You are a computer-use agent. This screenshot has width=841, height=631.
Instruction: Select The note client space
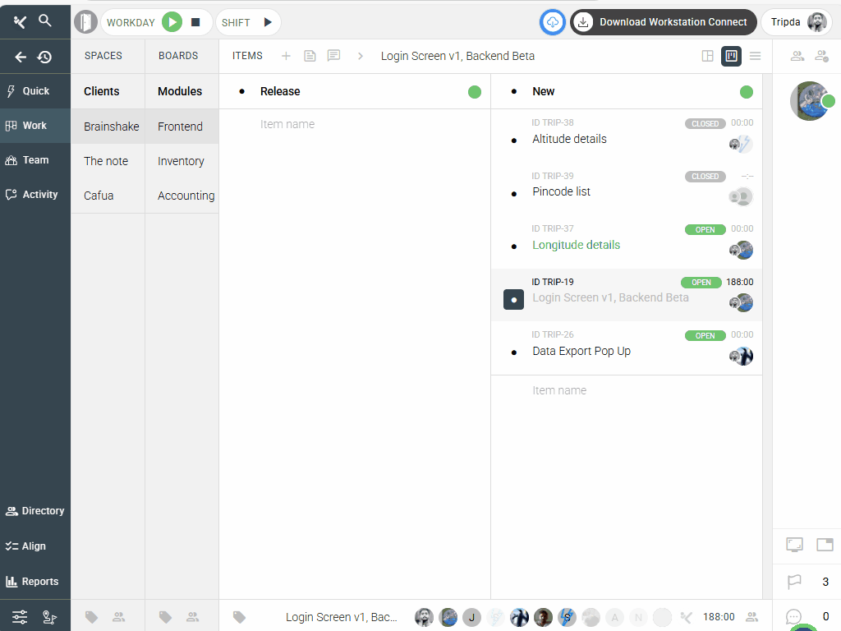(x=106, y=161)
